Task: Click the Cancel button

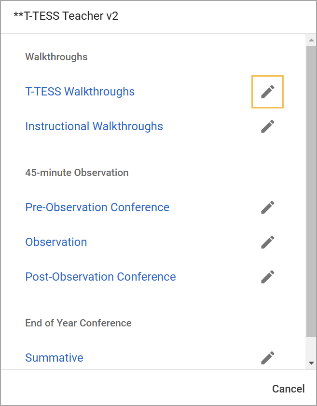Action: [x=288, y=389]
